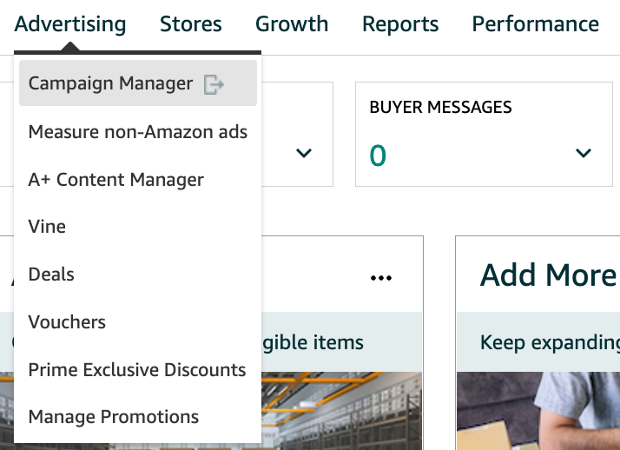Screen dimensions: 620x450
Task: Click the Buyer Messages count 0
Action: (378, 156)
